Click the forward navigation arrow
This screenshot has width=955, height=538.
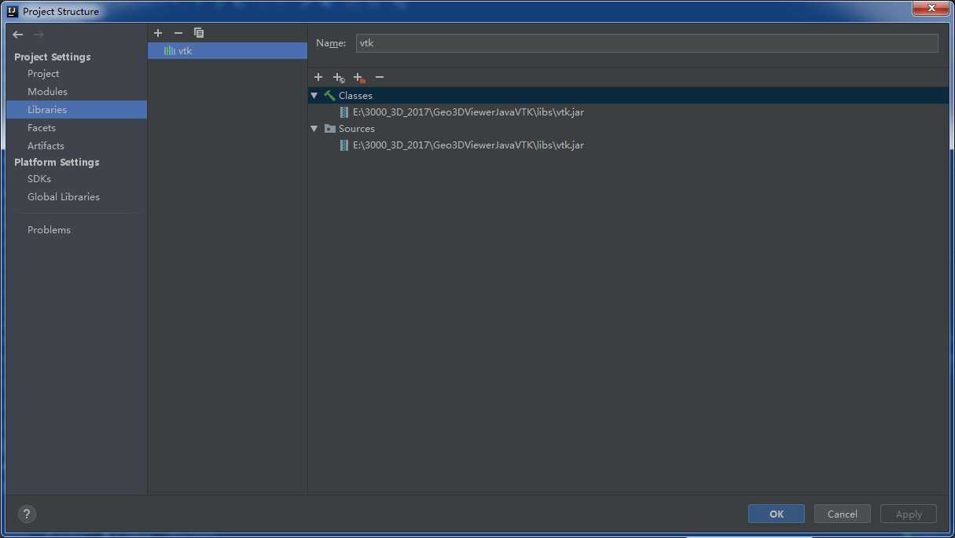tap(39, 35)
